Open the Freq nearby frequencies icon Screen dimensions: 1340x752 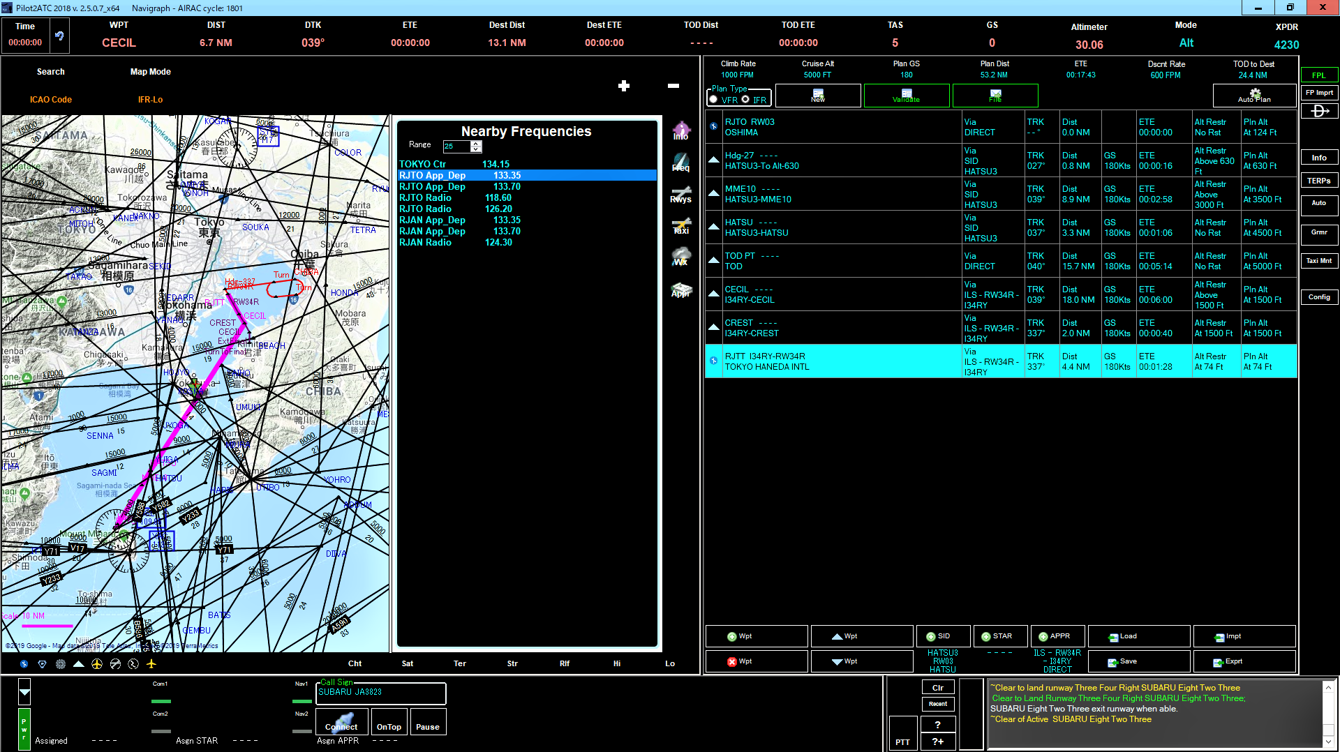coord(681,163)
